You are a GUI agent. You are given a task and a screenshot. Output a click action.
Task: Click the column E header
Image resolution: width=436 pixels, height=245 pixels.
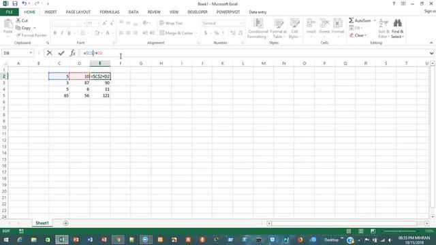pyautogui.click(x=100, y=63)
